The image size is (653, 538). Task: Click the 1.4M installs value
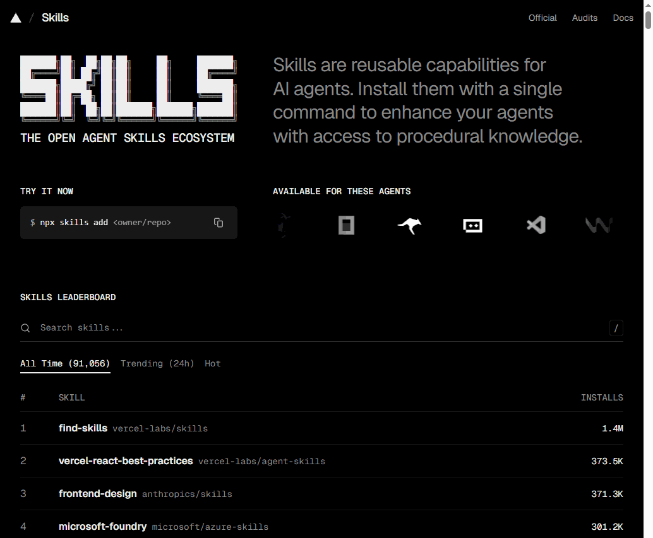[x=612, y=429]
